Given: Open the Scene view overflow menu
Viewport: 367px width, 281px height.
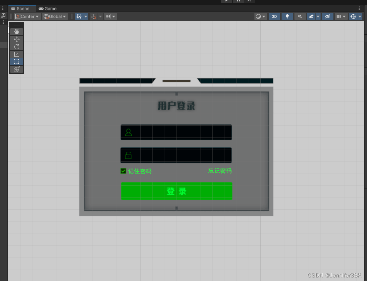Looking at the screenshot, I should [x=359, y=8].
